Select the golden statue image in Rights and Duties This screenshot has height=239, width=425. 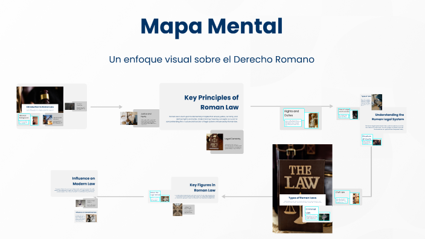click(313, 120)
